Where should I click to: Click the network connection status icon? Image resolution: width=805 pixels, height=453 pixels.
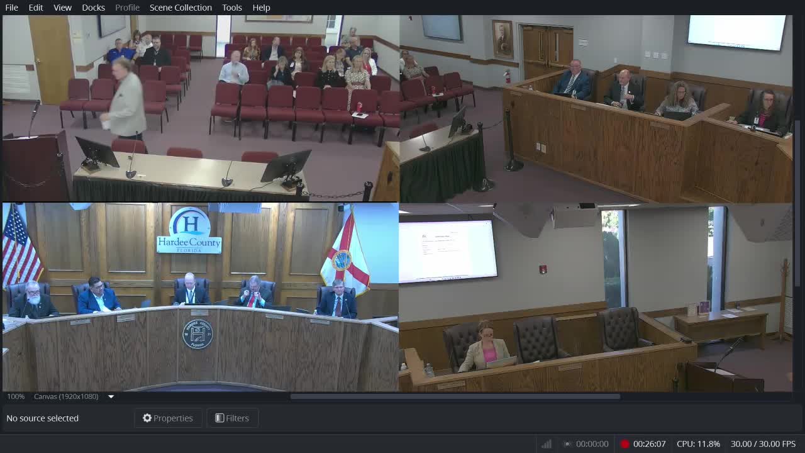(547, 444)
